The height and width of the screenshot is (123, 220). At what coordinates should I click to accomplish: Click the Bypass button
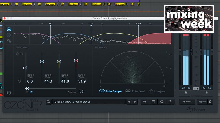point(202,102)
